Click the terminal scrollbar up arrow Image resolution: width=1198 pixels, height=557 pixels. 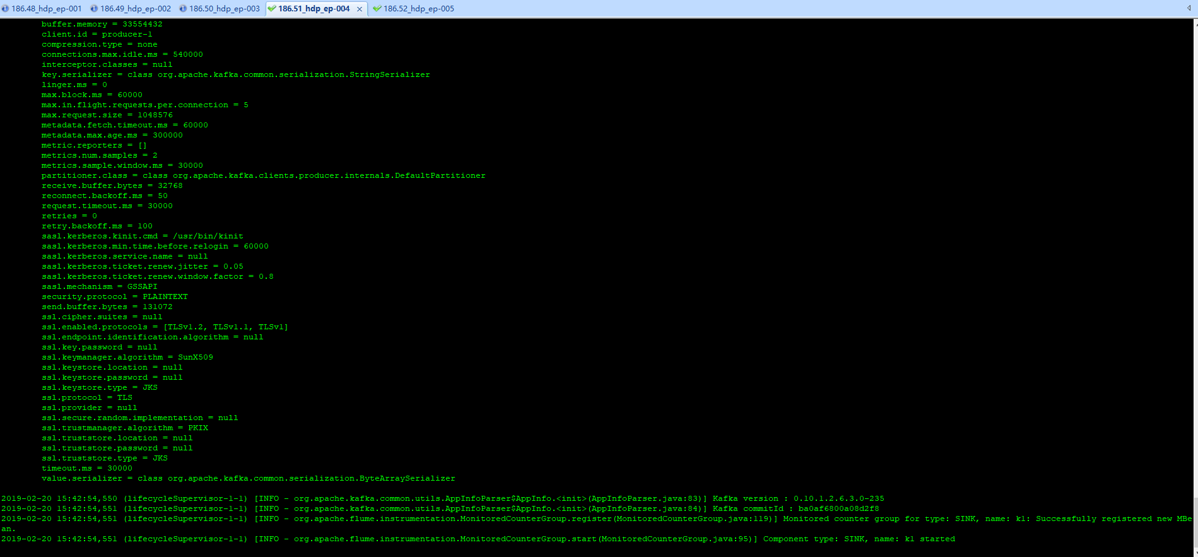[1194, 23]
